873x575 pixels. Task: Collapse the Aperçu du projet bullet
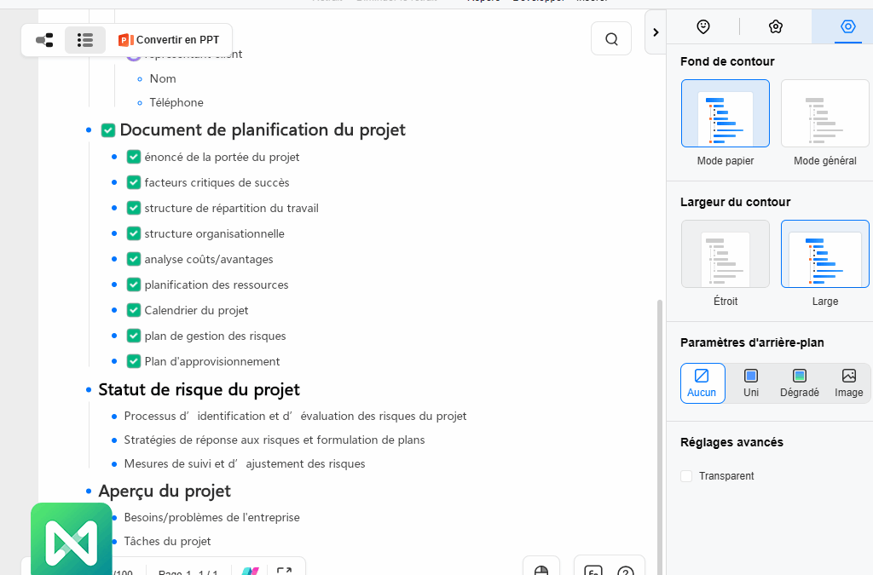(x=89, y=492)
